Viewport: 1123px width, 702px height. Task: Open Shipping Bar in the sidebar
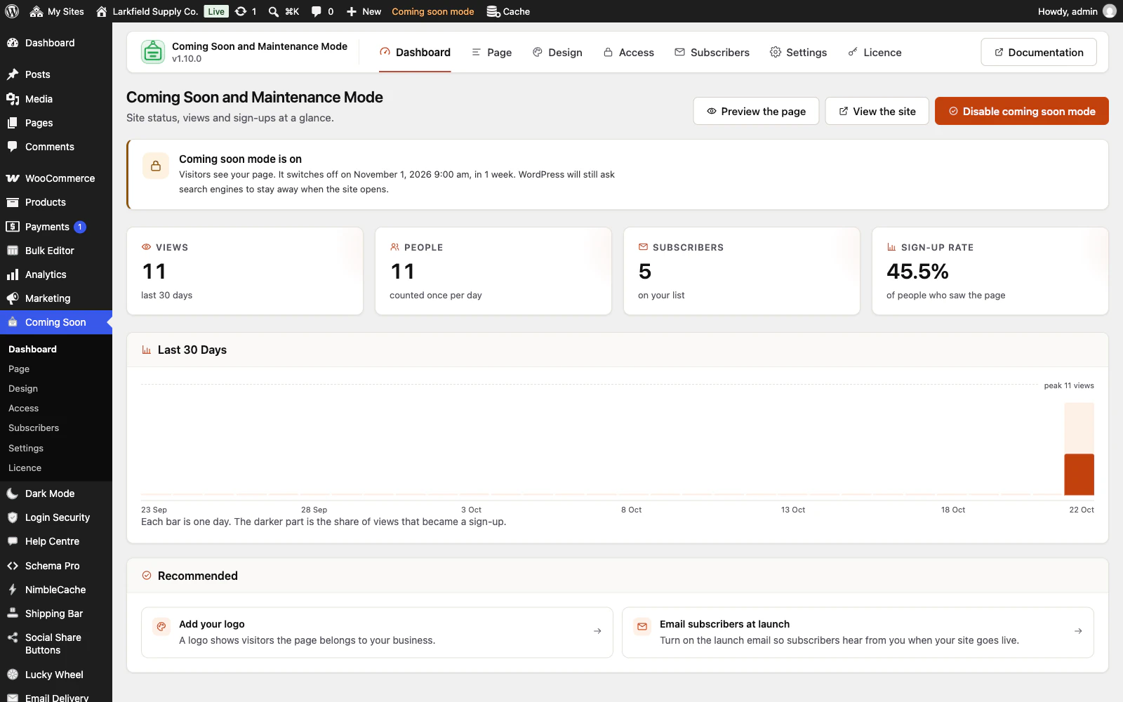(x=56, y=614)
